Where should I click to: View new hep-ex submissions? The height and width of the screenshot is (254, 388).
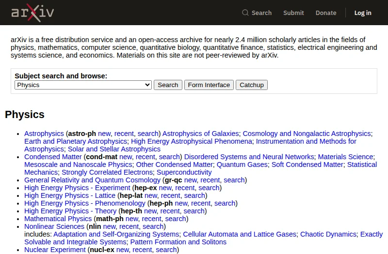tap(165, 188)
